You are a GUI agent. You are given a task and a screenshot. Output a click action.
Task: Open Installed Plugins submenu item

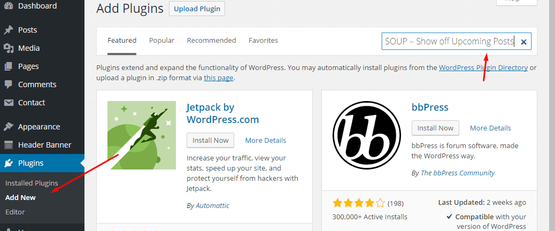[x=32, y=183]
